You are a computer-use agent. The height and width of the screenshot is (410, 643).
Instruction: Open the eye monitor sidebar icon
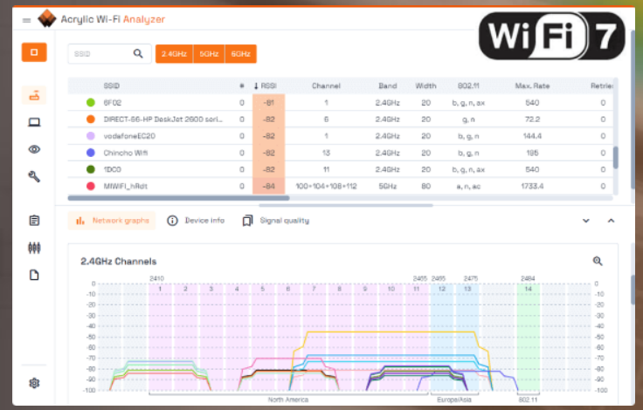point(34,149)
